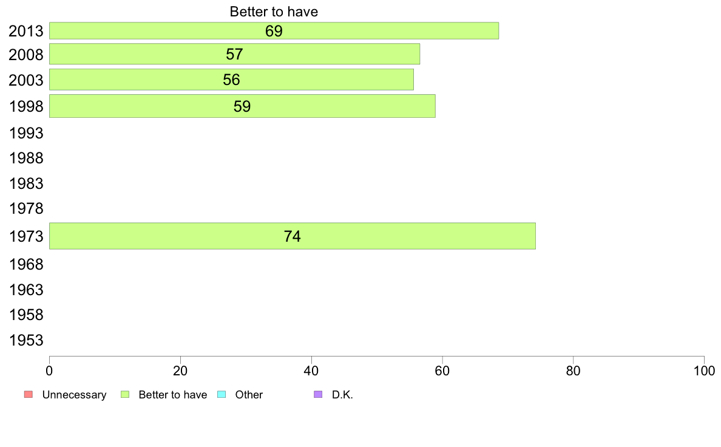Click the 1983 year axis label
This screenshot has height=447, width=721.
(x=26, y=184)
